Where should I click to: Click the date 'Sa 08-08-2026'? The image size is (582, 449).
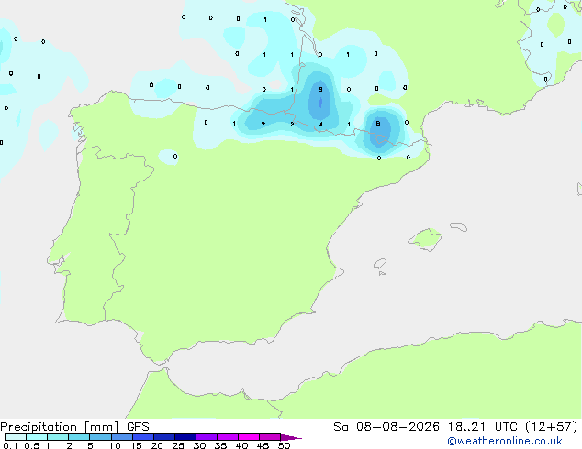(x=386, y=427)
